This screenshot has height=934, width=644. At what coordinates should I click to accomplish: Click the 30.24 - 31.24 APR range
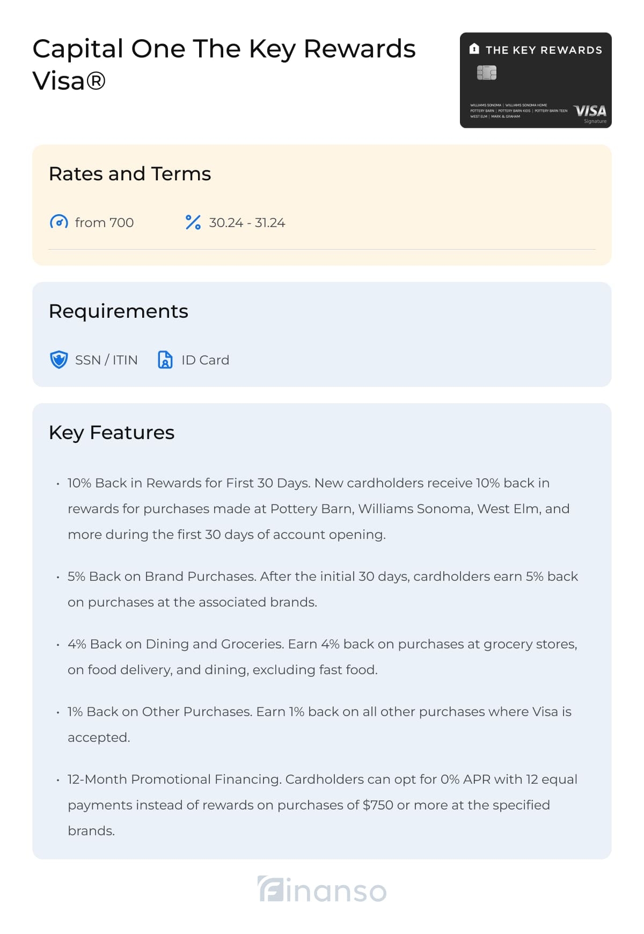click(x=247, y=223)
